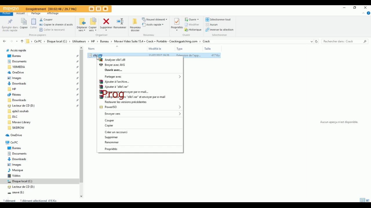
Task: Select Musique under Ce PC
Action: (17, 170)
